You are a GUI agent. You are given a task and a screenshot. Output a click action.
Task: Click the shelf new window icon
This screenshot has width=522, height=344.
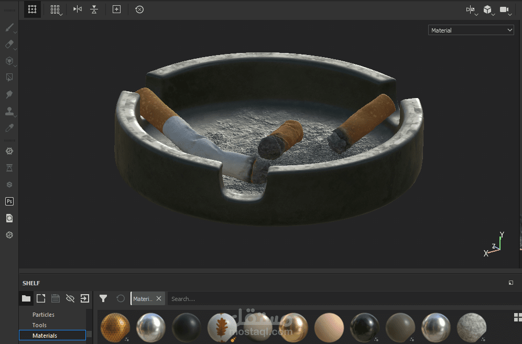click(41, 298)
